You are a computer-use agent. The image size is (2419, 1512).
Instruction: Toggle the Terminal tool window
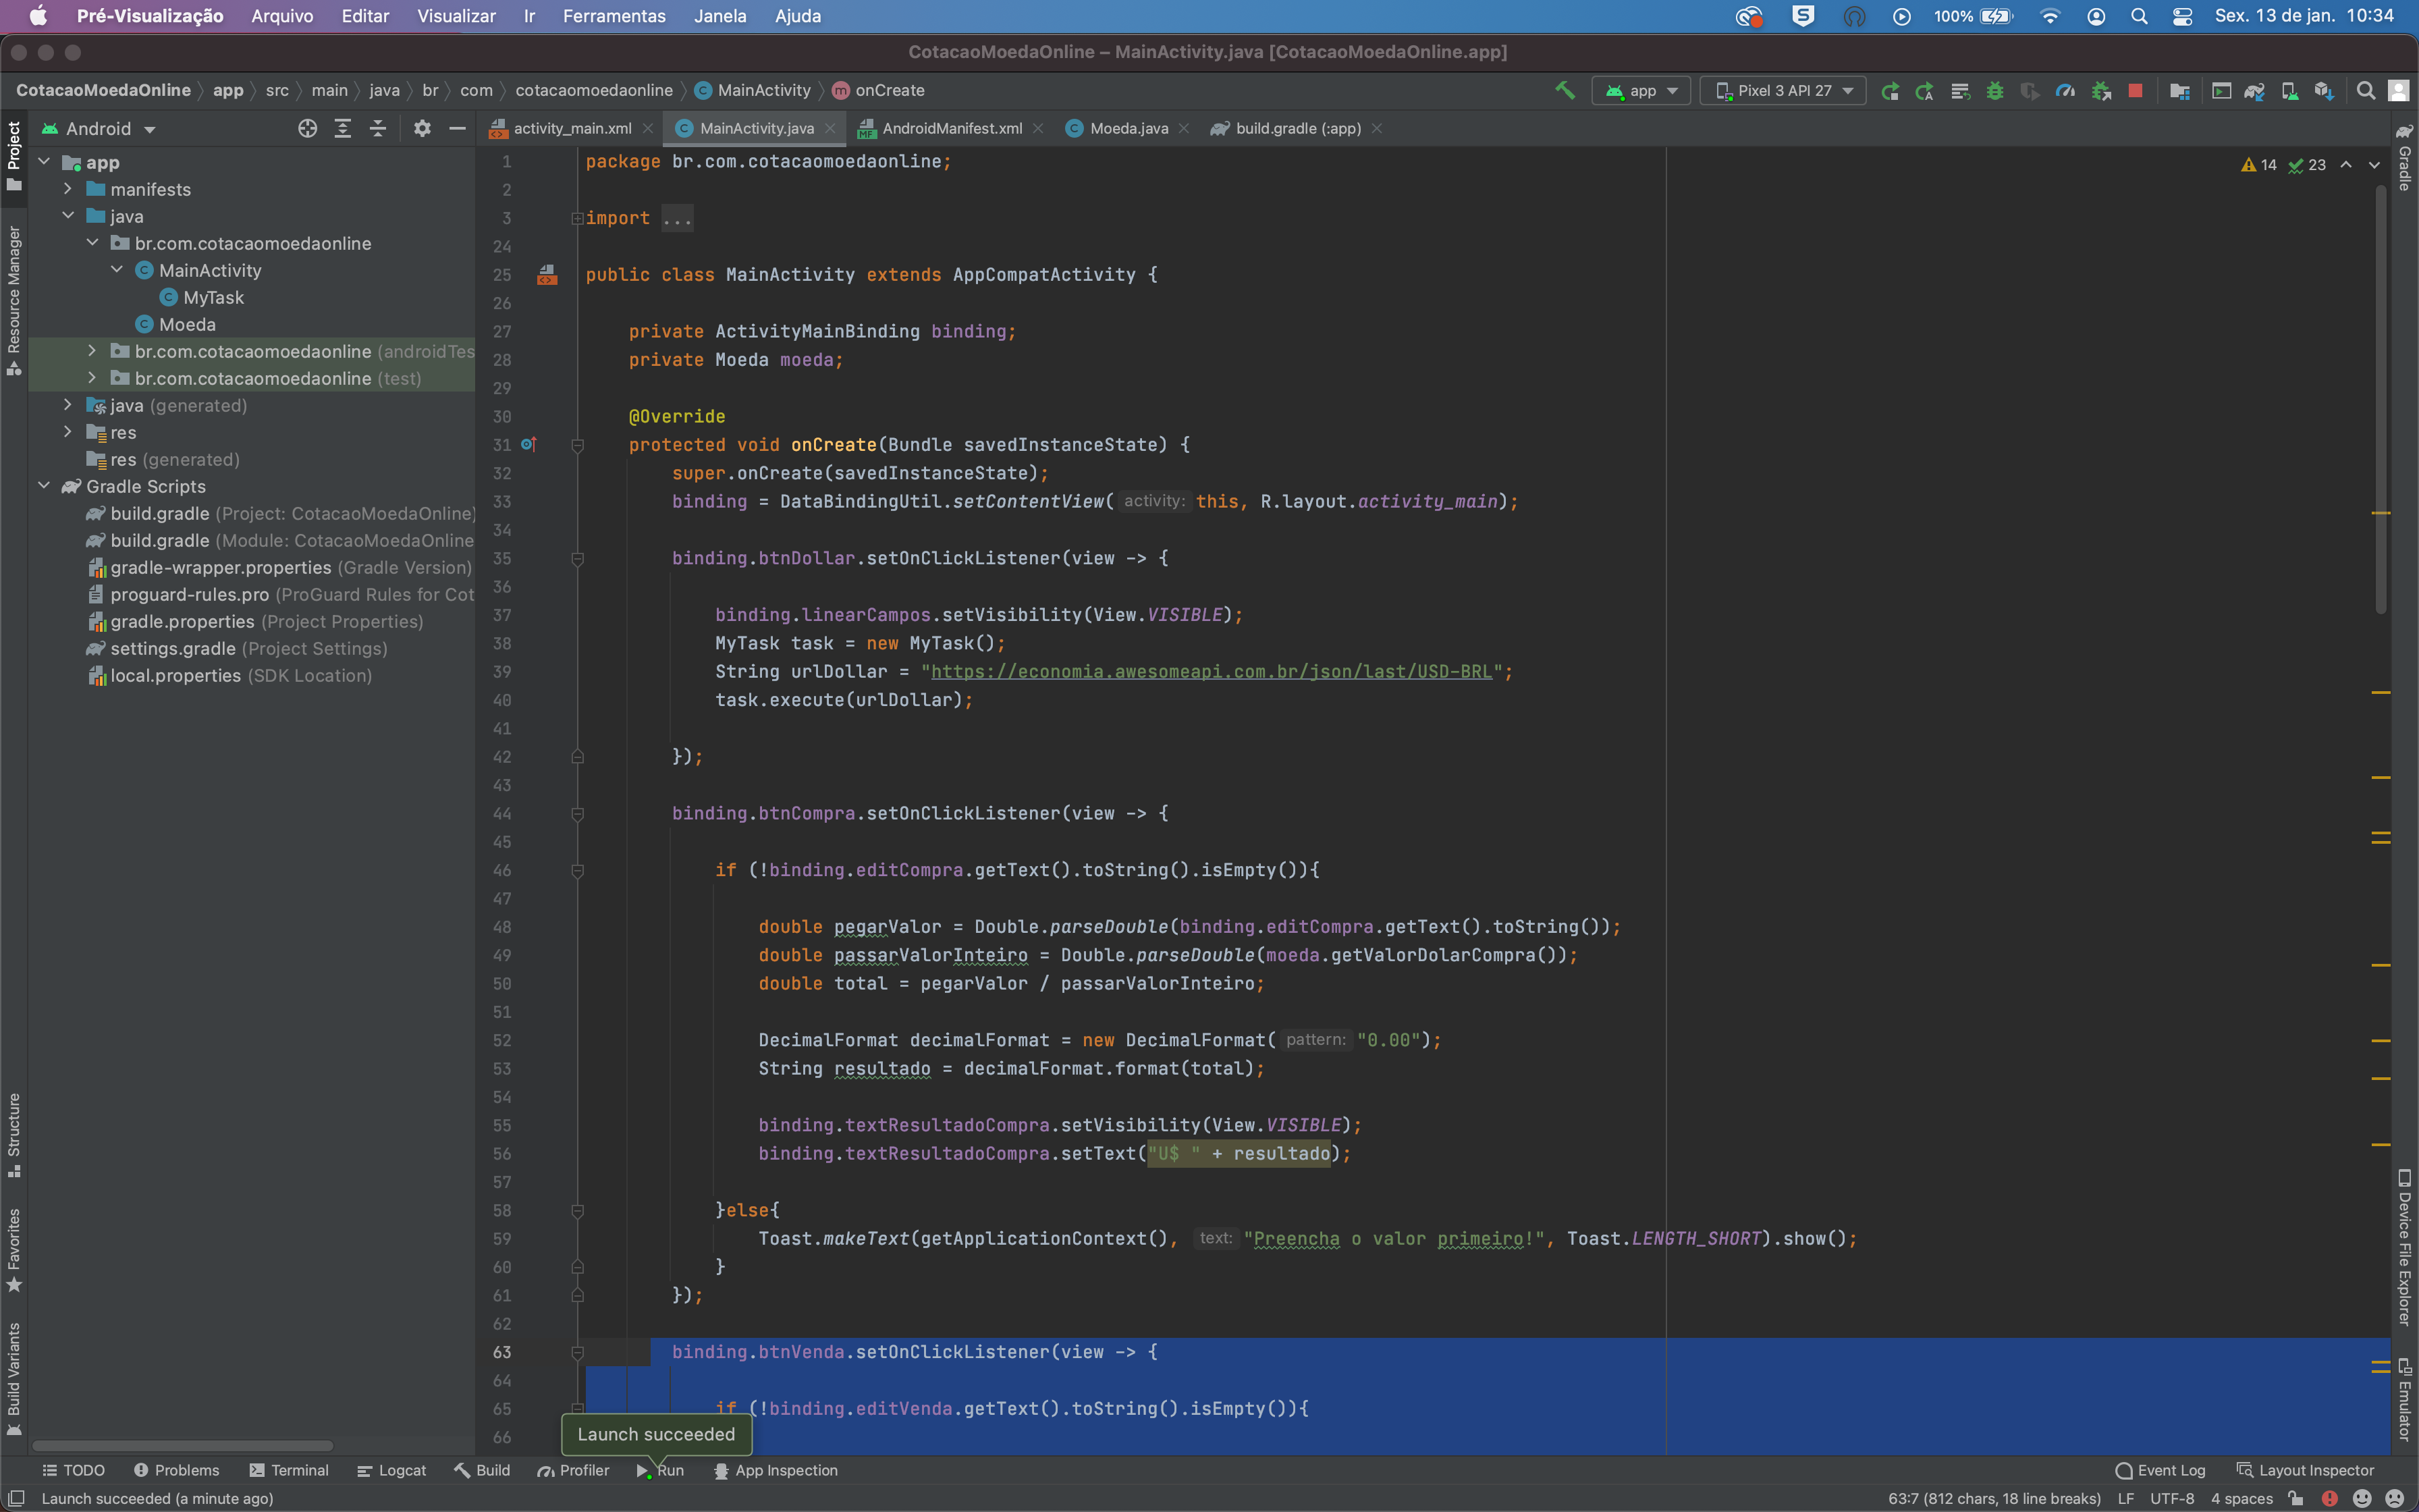click(x=288, y=1470)
